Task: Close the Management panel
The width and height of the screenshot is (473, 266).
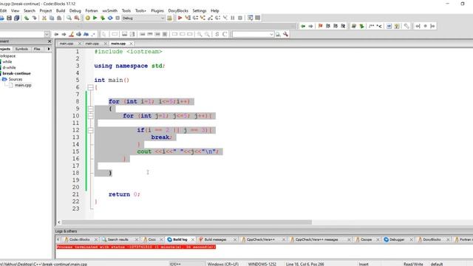Action: click(x=50, y=41)
